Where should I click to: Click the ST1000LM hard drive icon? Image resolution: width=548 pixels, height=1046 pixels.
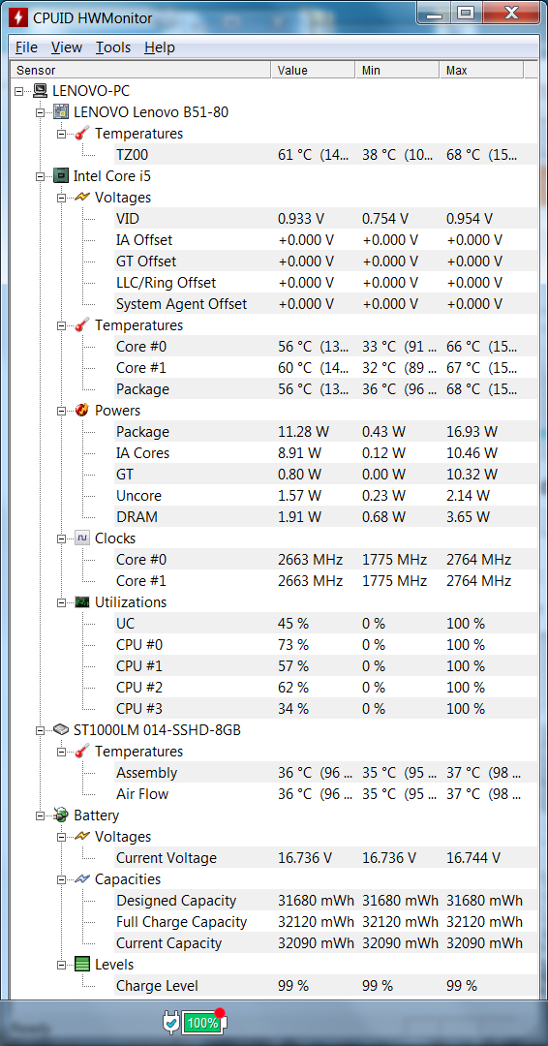point(61,730)
